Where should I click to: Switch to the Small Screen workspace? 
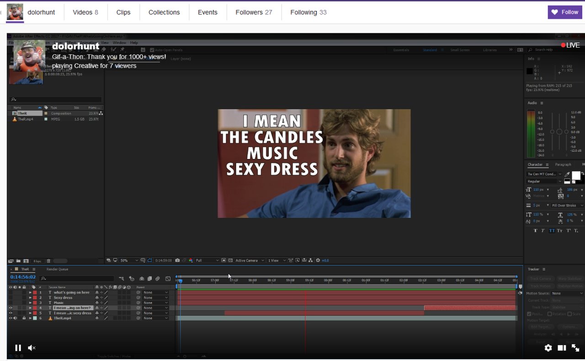460,50
